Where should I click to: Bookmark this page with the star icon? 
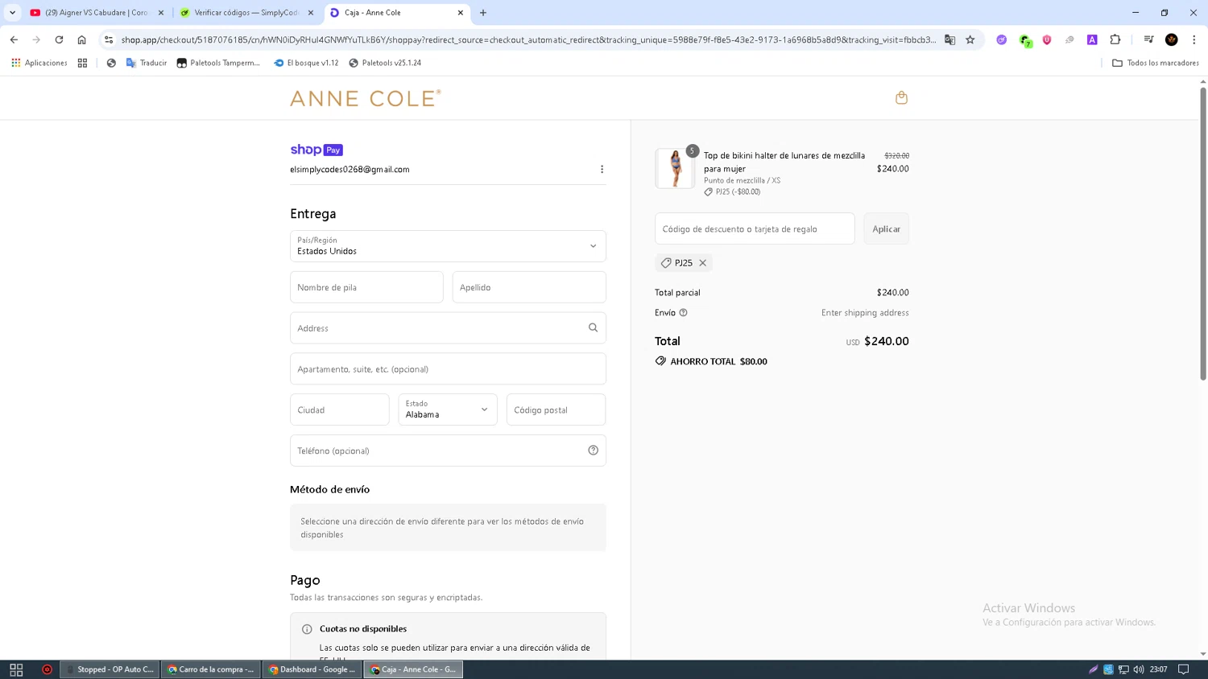(x=970, y=39)
